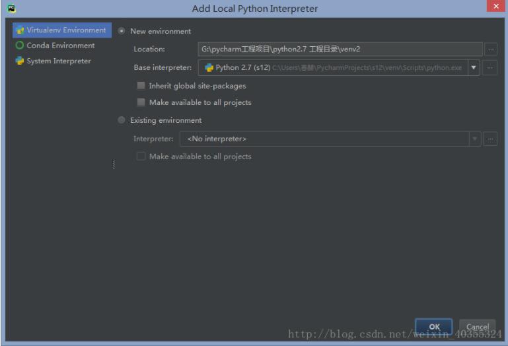Open the Base interpreter dropdown arrow
This screenshot has width=508, height=346.
(x=474, y=67)
